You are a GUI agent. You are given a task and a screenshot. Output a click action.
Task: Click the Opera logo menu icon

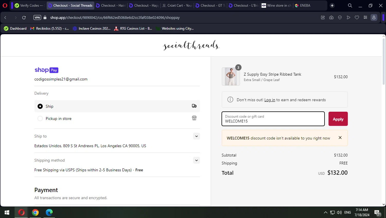coord(5,5)
